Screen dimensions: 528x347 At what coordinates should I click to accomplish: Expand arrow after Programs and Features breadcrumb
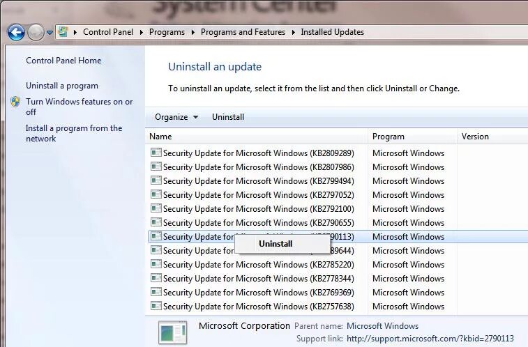[294, 32]
